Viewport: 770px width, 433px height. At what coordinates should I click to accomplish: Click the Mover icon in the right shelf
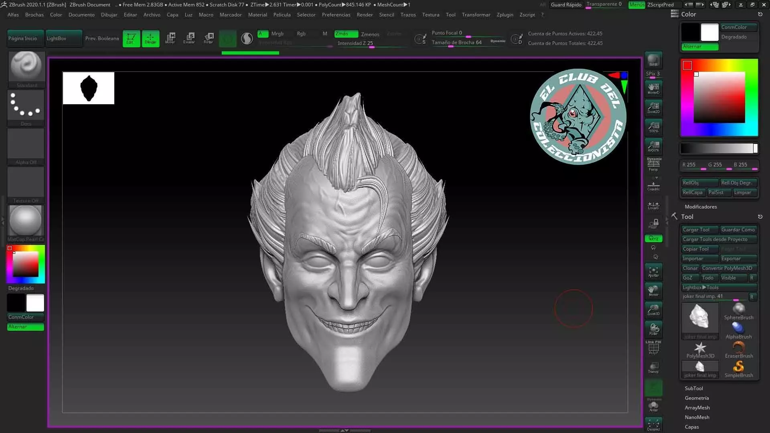653,291
